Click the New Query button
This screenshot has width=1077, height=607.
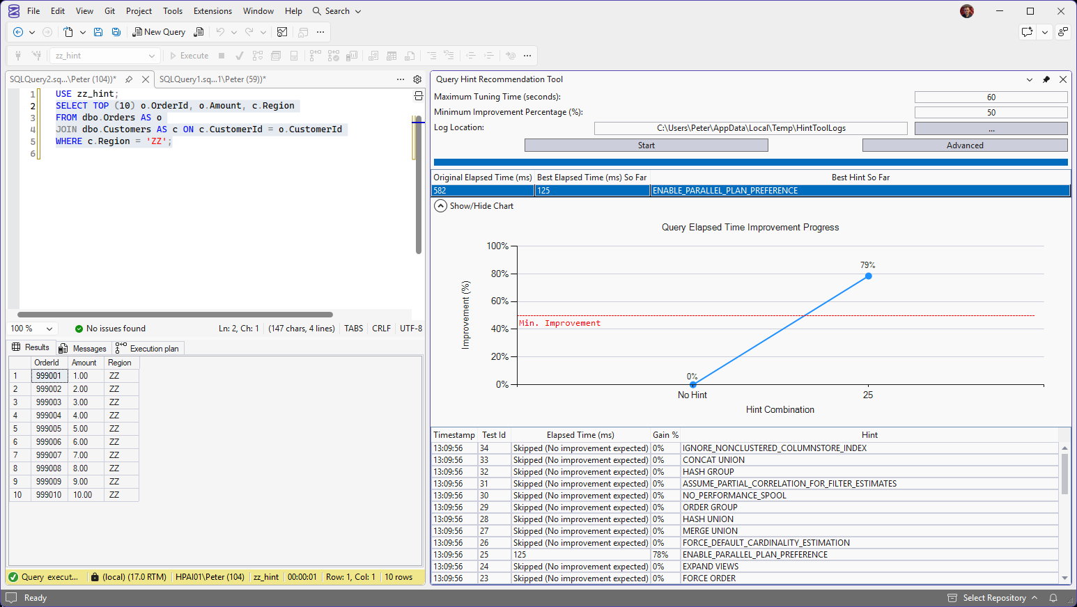(x=160, y=32)
